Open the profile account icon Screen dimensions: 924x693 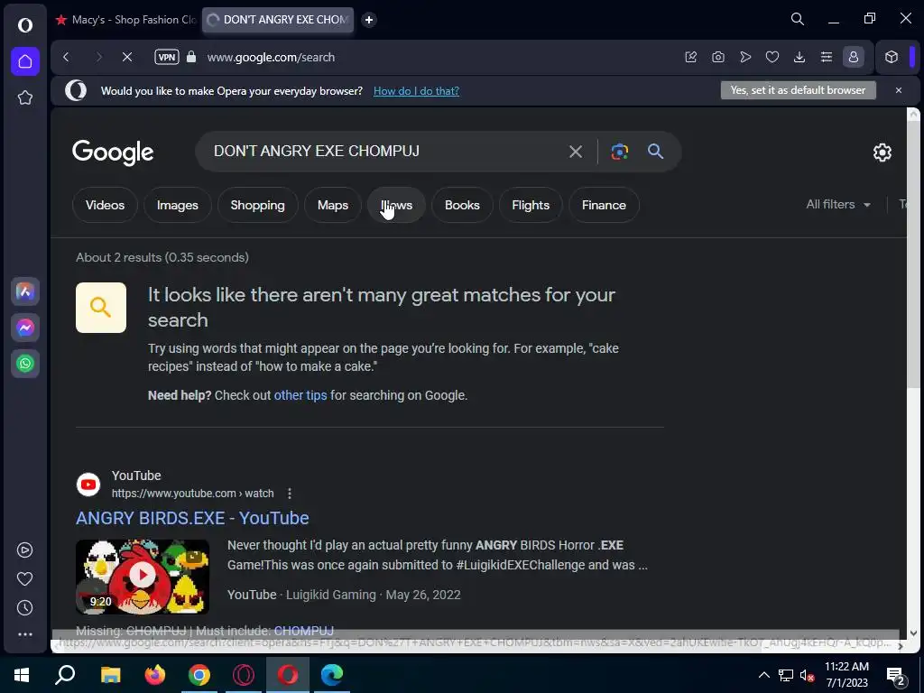[x=854, y=57]
